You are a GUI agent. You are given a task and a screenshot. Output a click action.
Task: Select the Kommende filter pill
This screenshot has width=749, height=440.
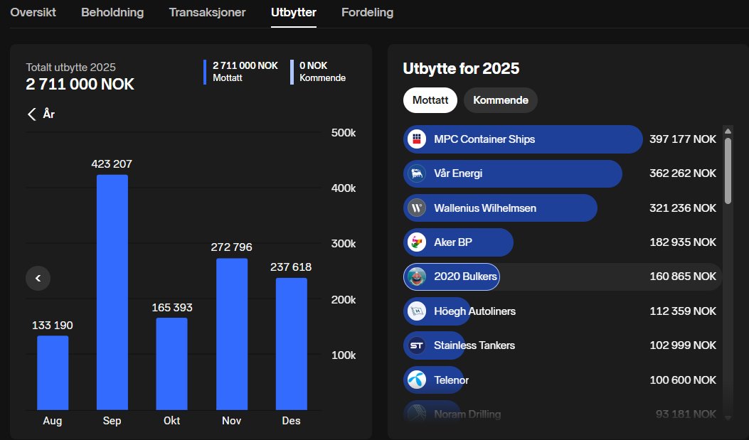coord(501,100)
